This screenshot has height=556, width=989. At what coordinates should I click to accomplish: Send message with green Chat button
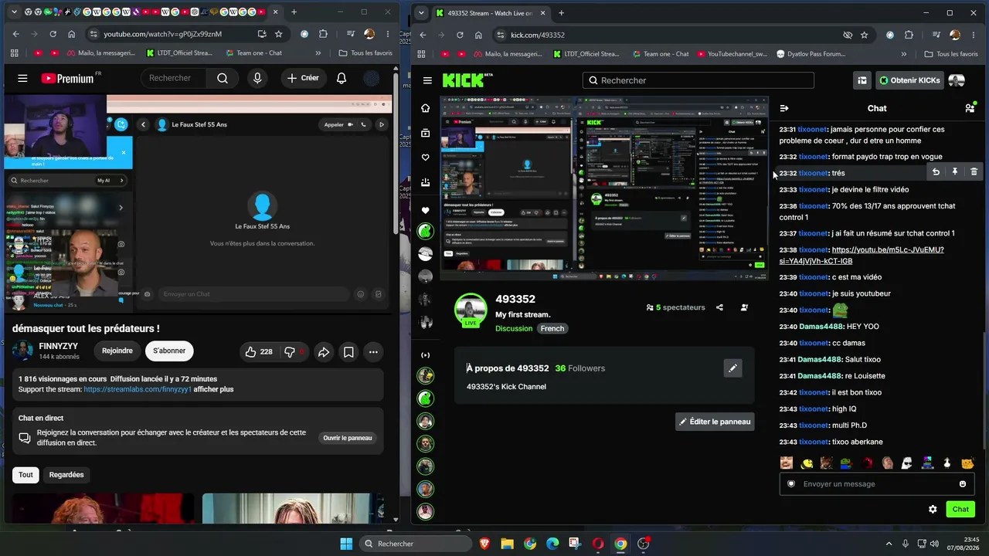(960, 509)
